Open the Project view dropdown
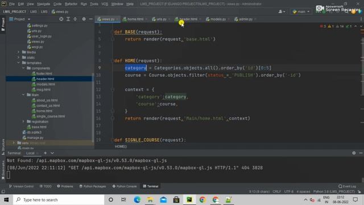Viewport: 364px width, 205px height. [x=29, y=19]
